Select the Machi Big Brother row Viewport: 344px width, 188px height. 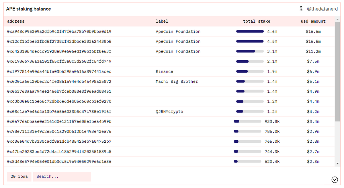[115, 81]
